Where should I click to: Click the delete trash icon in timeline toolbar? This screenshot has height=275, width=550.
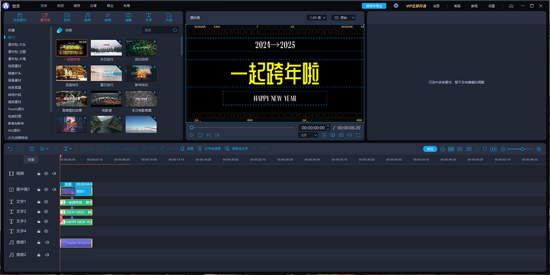click(32, 149)
